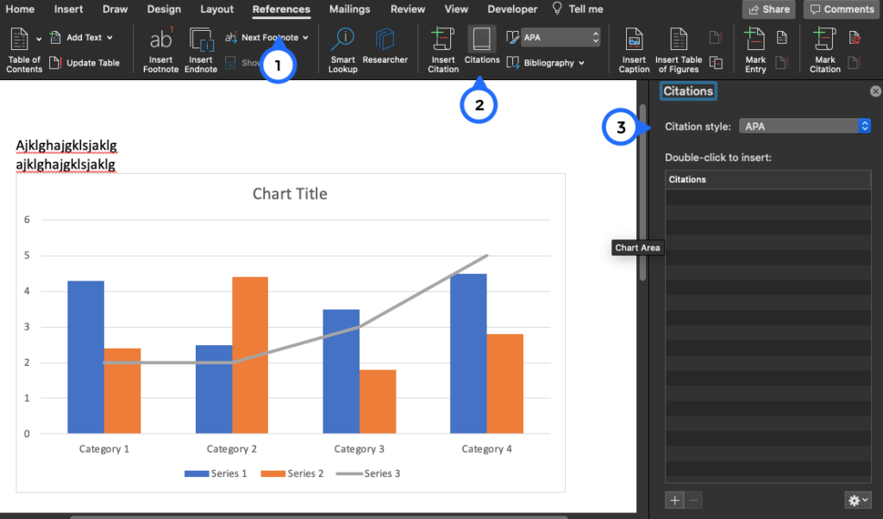The image size is (883, 519).
Task: Expand the Next Footnote dropdown arrow
Action: [x=305, y=38]
